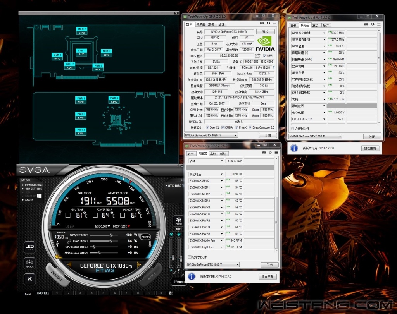This screenshot has height=314, width=397.
Task: Click the NVIDIA logo in GPU-Z
Action: 266,43
